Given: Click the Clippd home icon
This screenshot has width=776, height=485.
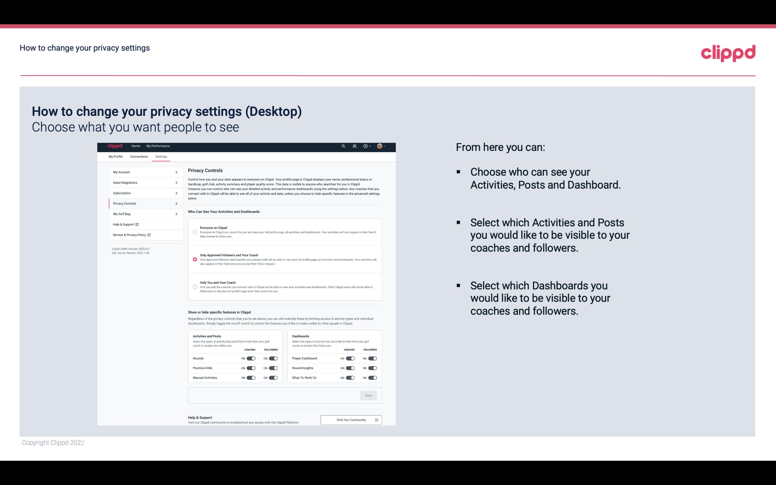Looking at the screenshot, I should (115, 146).
